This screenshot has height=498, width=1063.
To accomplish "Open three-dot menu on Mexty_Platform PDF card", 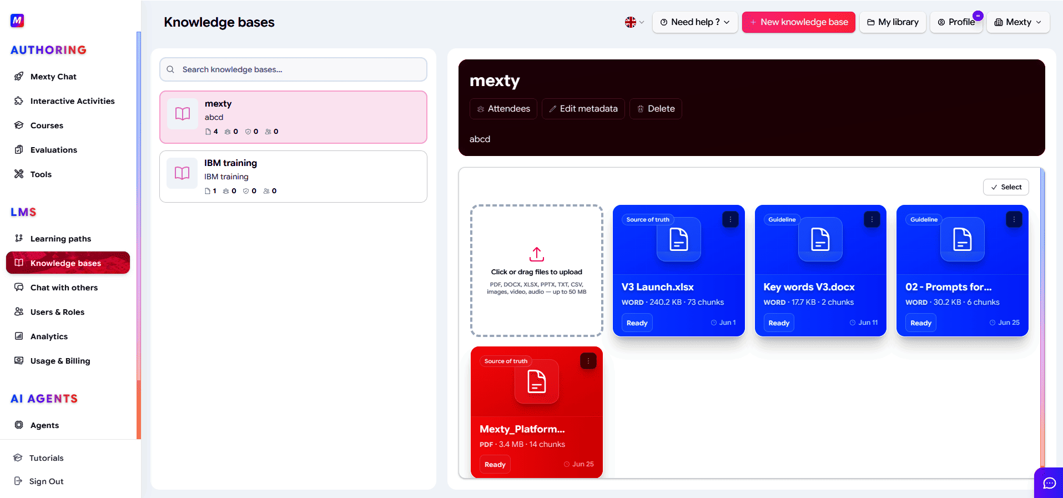I will 588,361.
